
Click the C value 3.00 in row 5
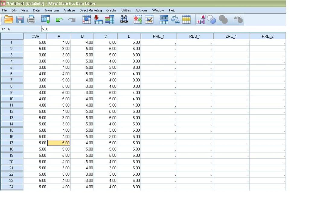coord(106,67)
